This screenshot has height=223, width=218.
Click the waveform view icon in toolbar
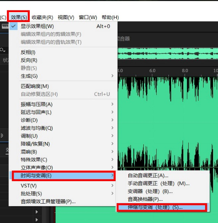[5, 26]
